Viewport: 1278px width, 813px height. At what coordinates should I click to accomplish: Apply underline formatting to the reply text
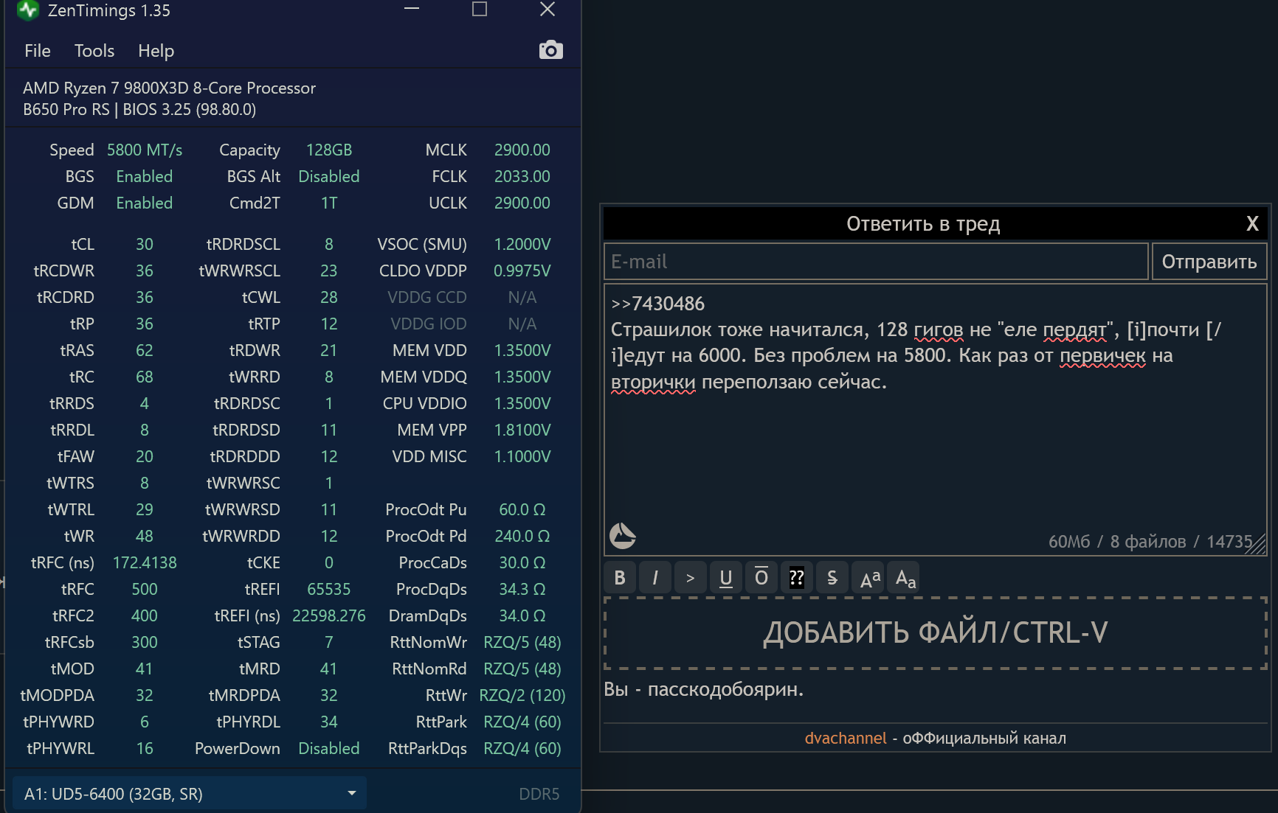coord(726,578)
